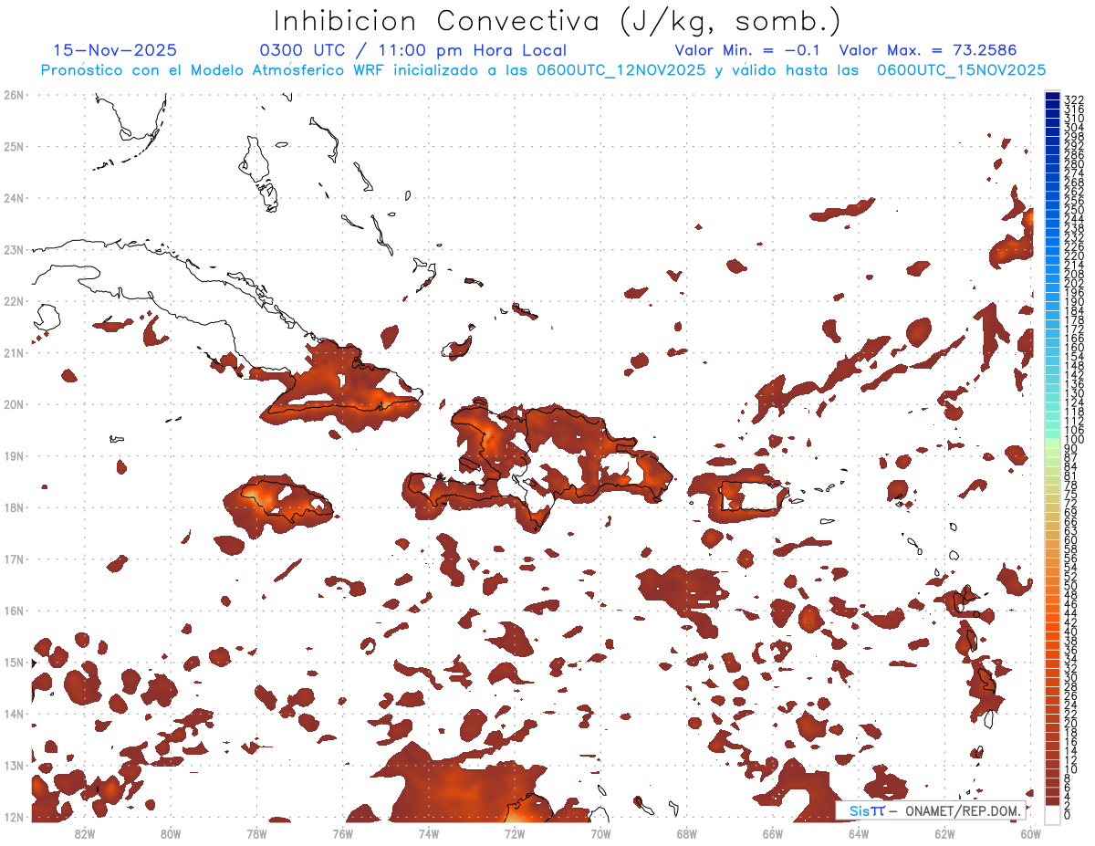Click the '80W' longitude label

click(x=171, y=833)
